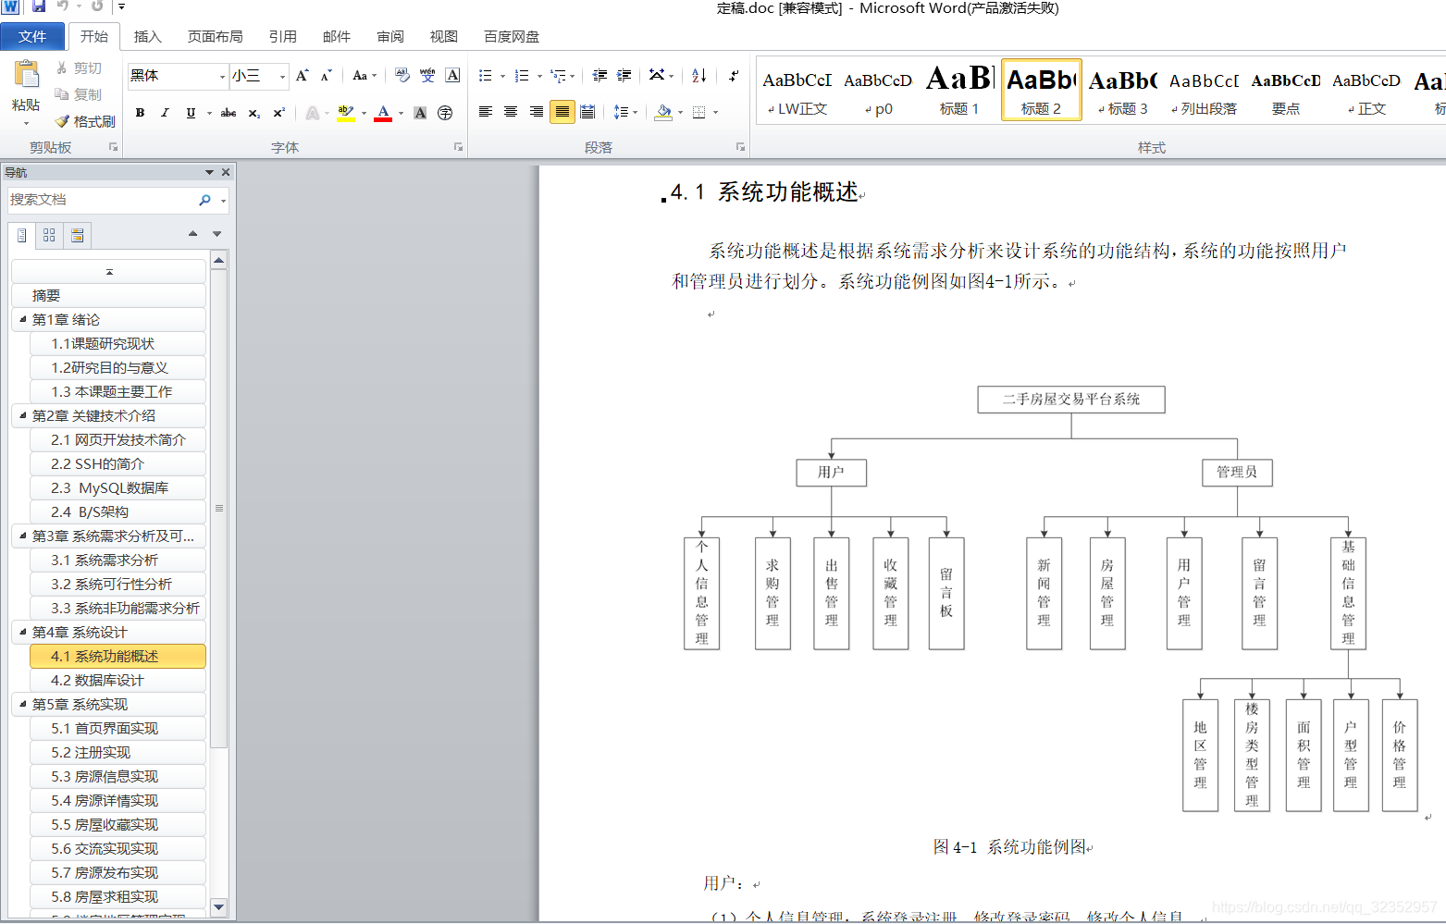Center the paragraph text
Screen dimensions: 1446x924
click(511, 112)
